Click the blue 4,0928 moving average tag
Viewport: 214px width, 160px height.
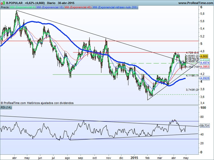coord(205,78)
